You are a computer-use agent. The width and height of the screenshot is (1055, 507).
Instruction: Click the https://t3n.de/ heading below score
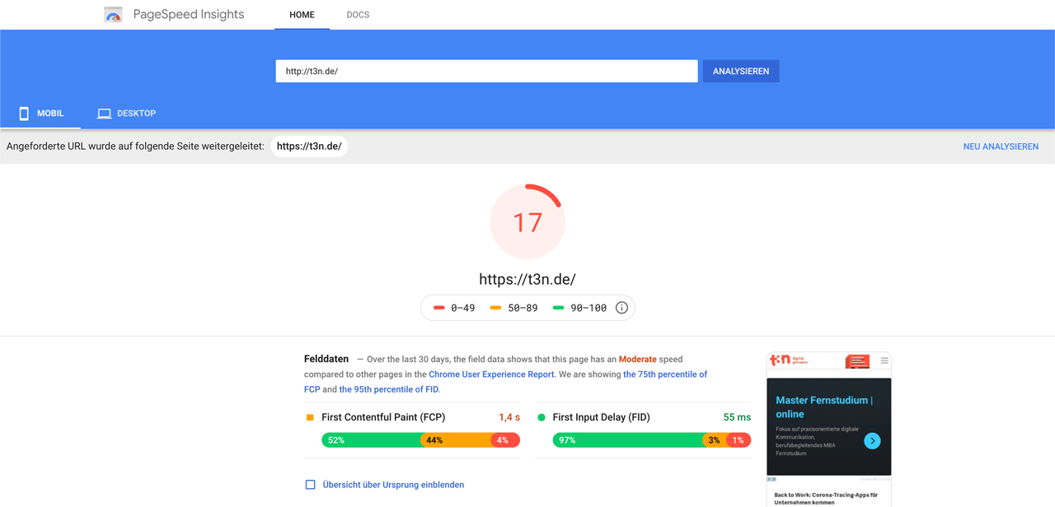tap(527, 279)
